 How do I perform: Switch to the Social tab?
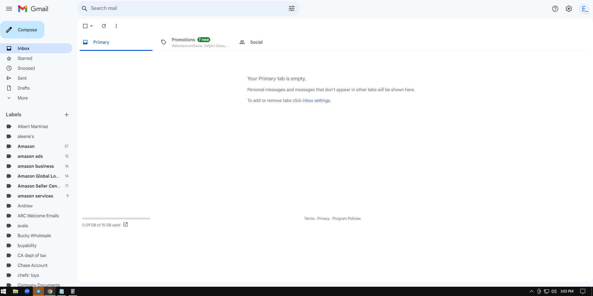pyautogui.click(x=273, y=42)
